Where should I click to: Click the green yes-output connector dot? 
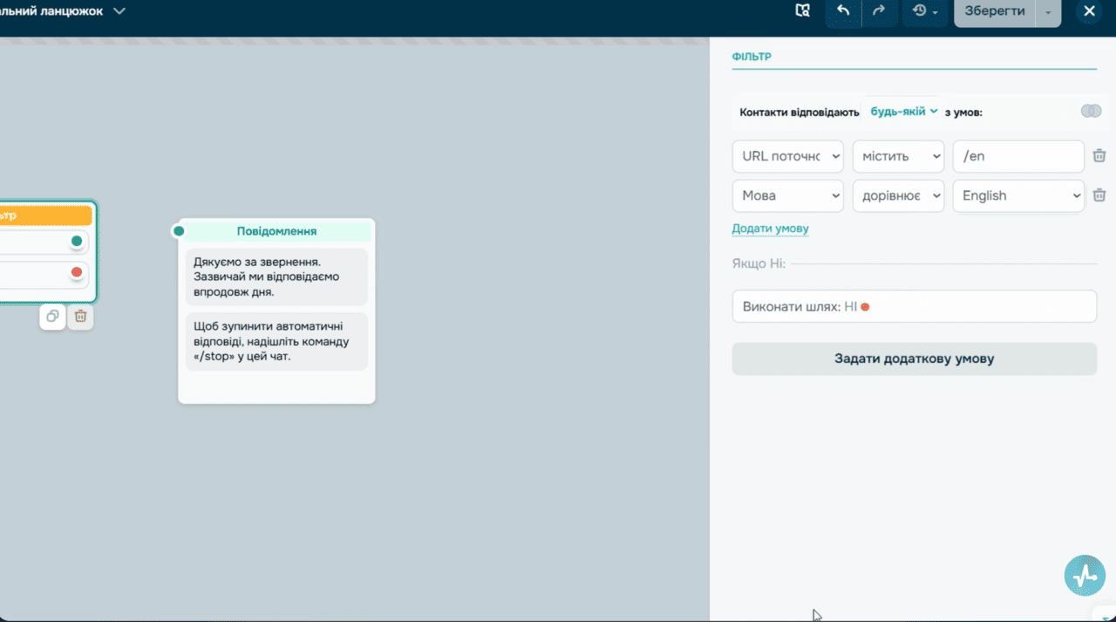click(x=77, y=241)
